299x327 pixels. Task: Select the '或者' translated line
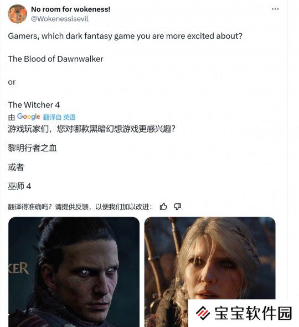point(16,167)
